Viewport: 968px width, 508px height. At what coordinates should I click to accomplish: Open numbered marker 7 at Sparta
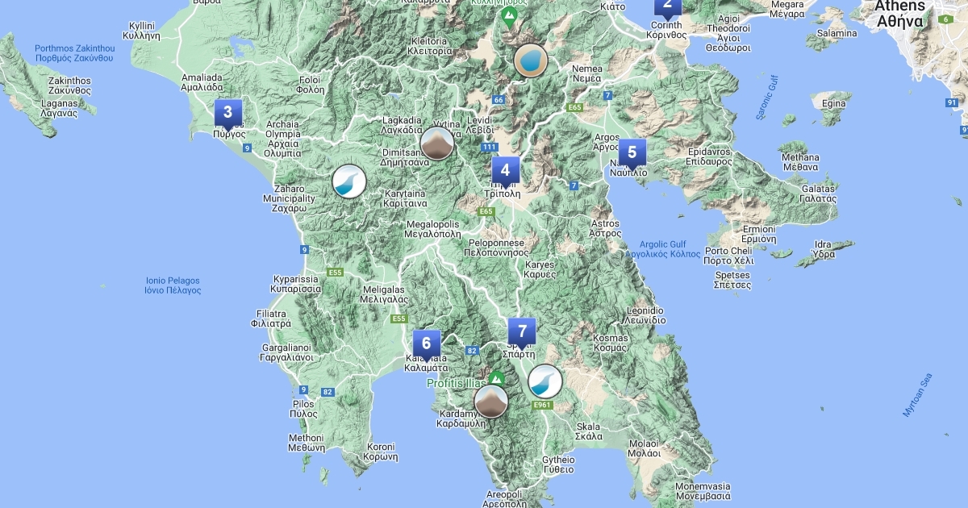coord(522,331)
